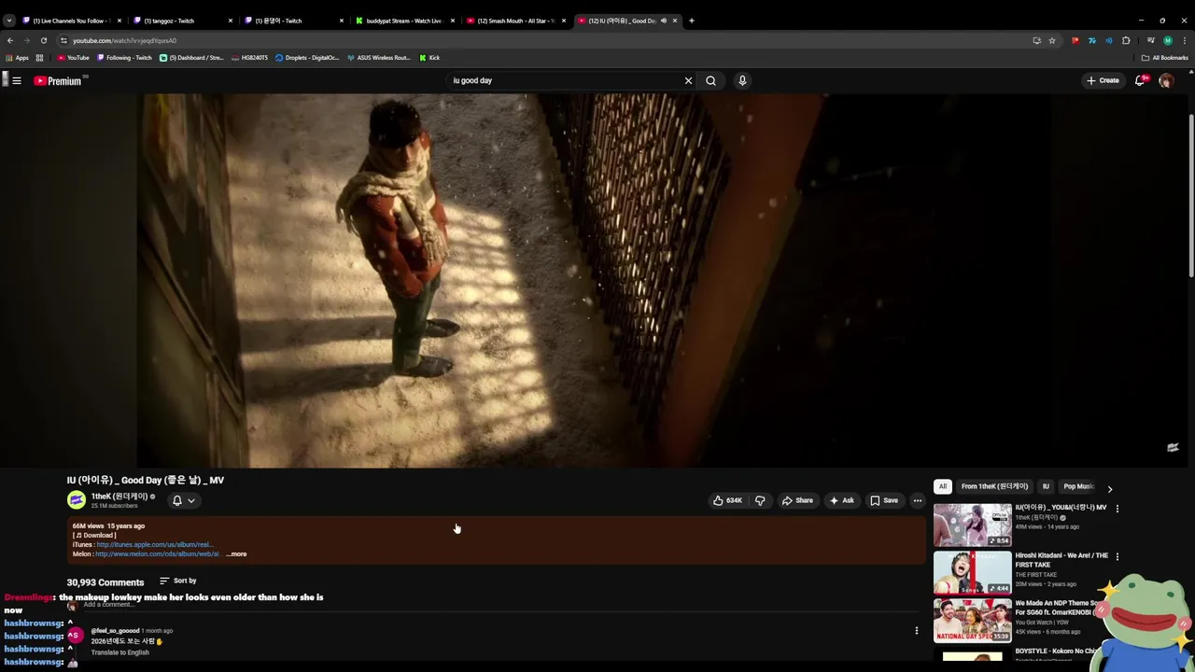Switch to Live Channels You Follow tab
Screen dimensions: 1195x672
tap(71, 21)
